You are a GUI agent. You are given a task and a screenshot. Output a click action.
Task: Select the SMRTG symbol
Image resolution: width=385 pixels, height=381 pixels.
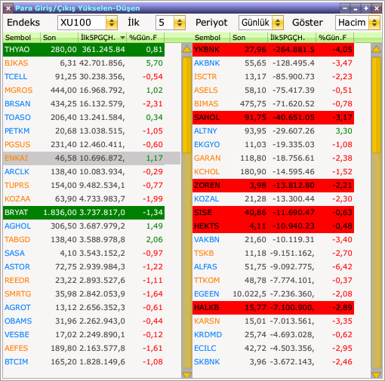[x=18, y=294]
